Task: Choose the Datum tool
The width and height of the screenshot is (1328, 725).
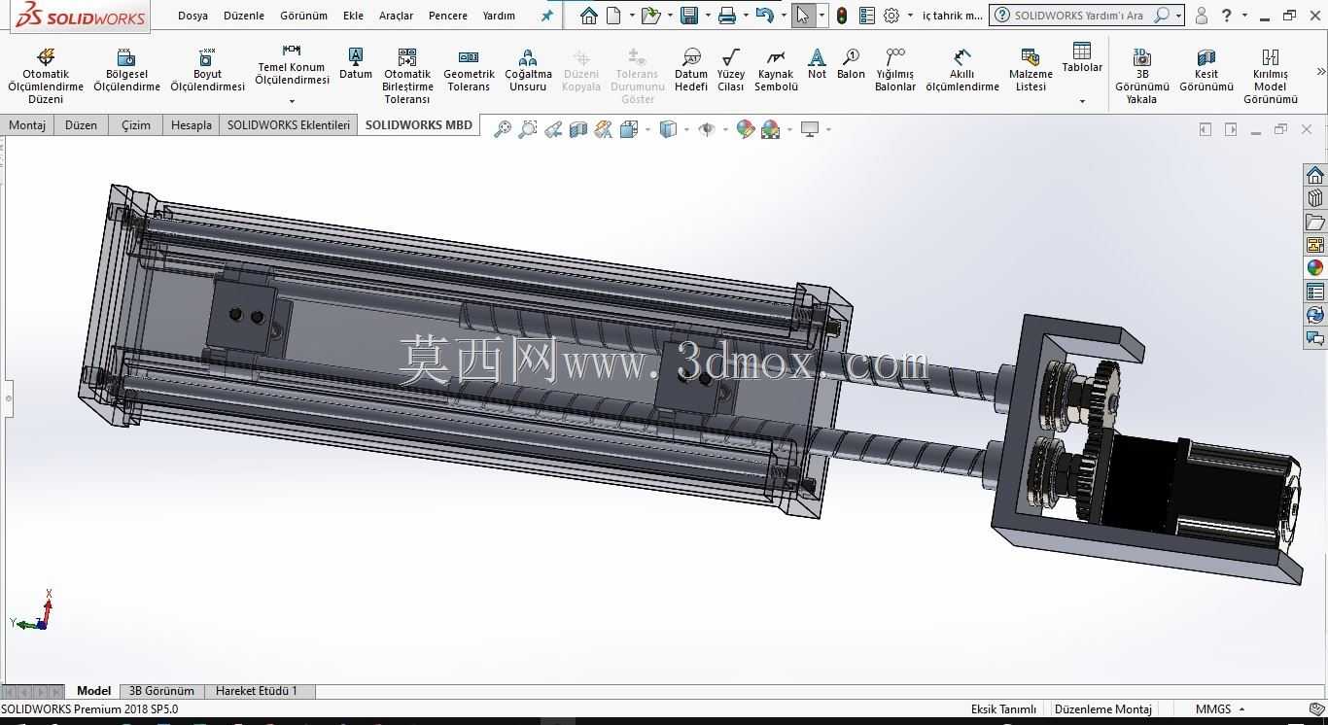Action: (x=356, y=63)
